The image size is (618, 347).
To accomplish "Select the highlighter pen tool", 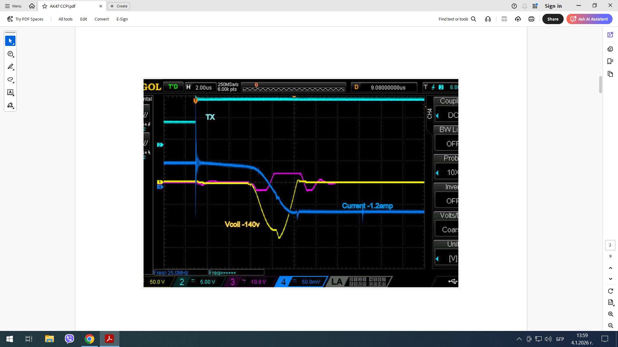I will point(10,67).
